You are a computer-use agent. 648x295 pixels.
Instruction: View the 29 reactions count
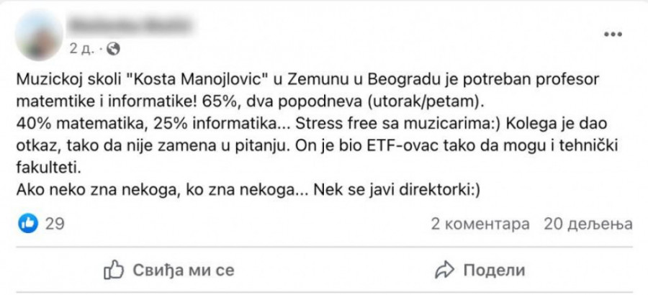[55, 224]
